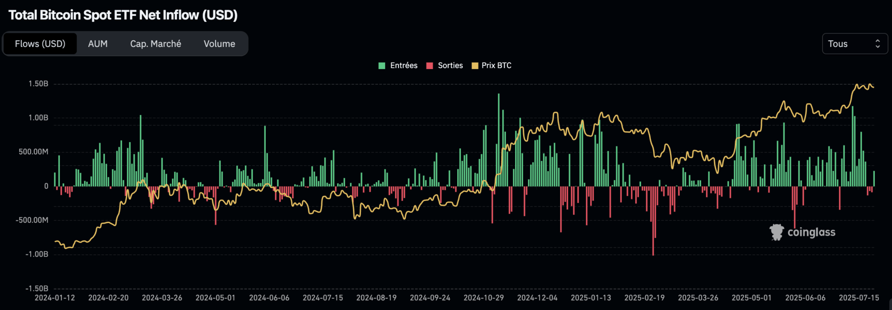Toggle the Sorties series label
892x310 pixels.
[450, 65]
